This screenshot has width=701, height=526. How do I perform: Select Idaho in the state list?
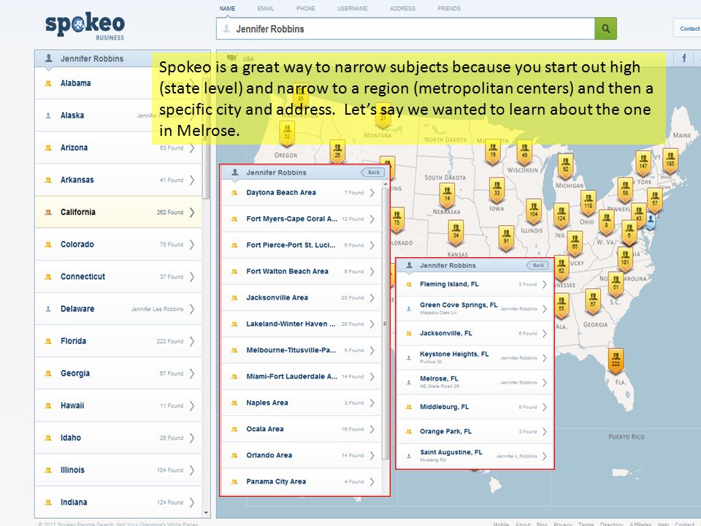(x=118, y=438)
